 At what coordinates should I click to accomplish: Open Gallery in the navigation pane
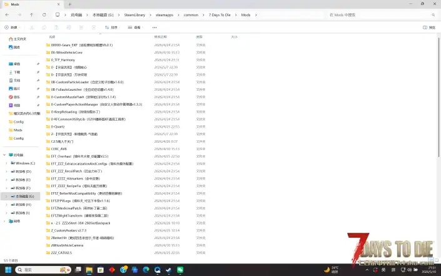[14, 48]
